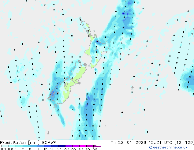Screen dimensions: 194x150
Task: Click the legend label '0.5'
Action: pos(11,149)
